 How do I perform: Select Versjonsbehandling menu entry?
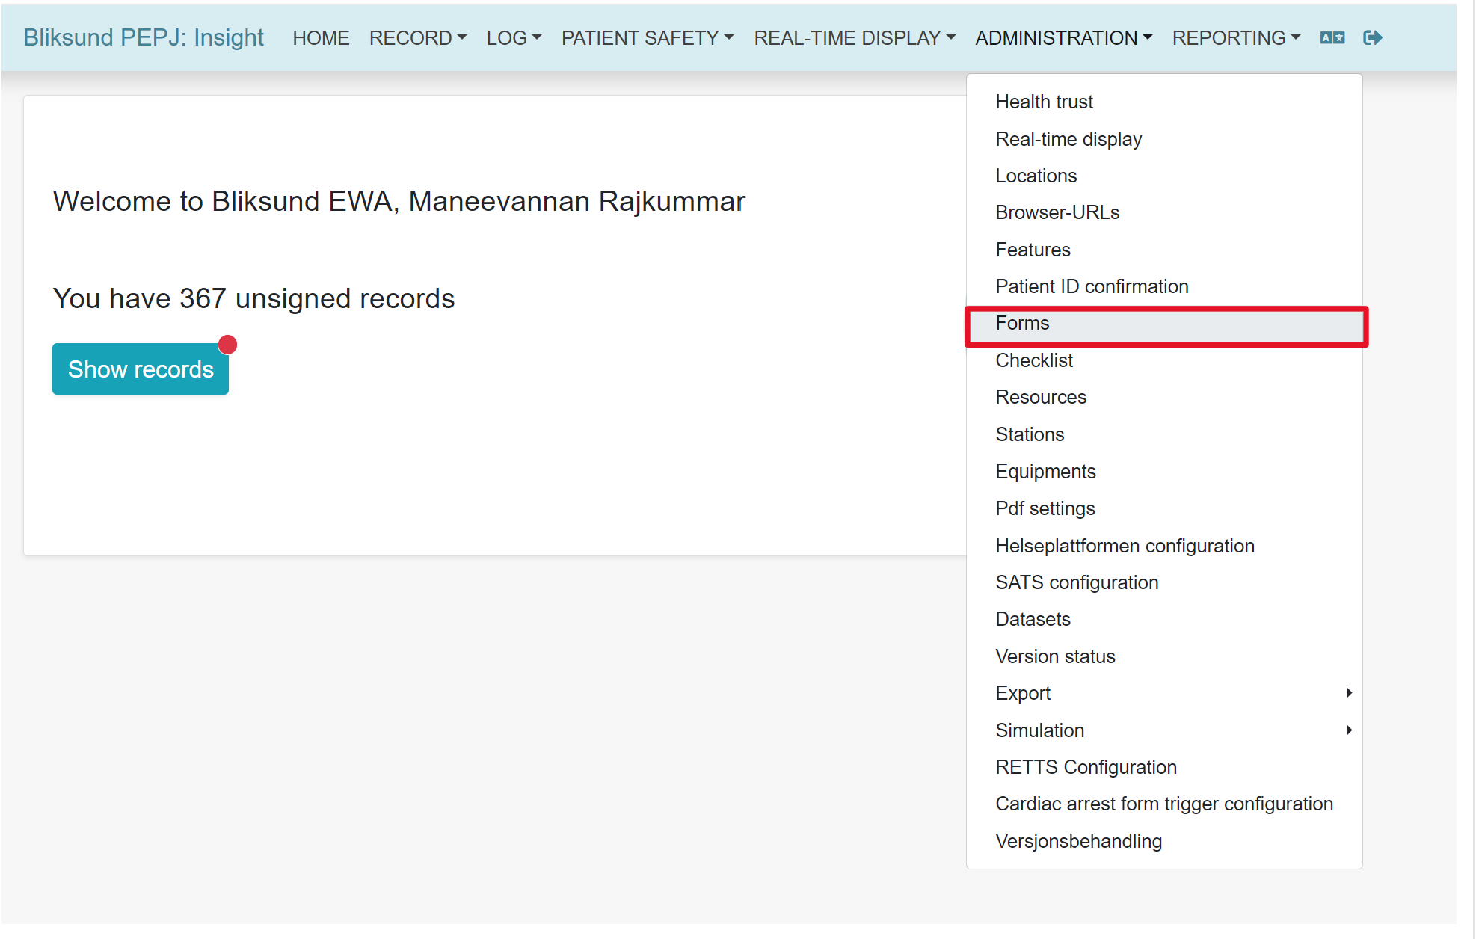coord(1164,841)
